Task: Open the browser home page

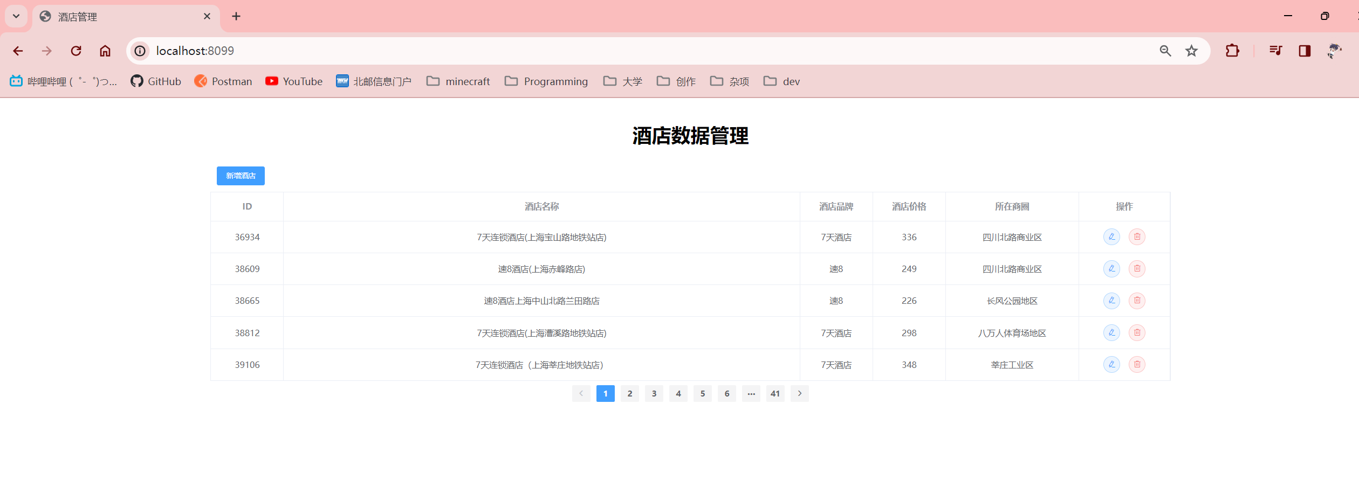Action: point(105,51)
